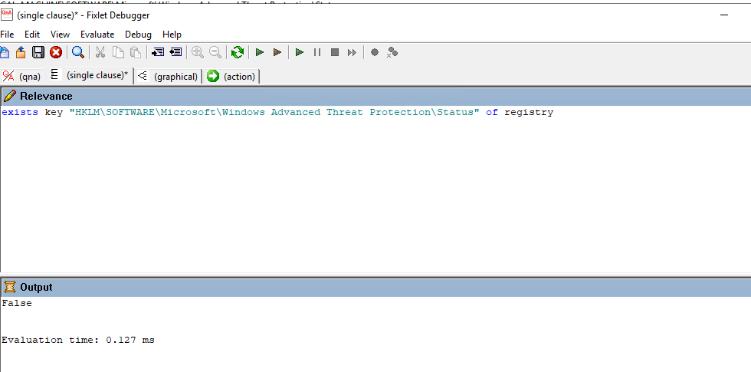Click the brown Evaluate play icon

click(x=277, y=52)
